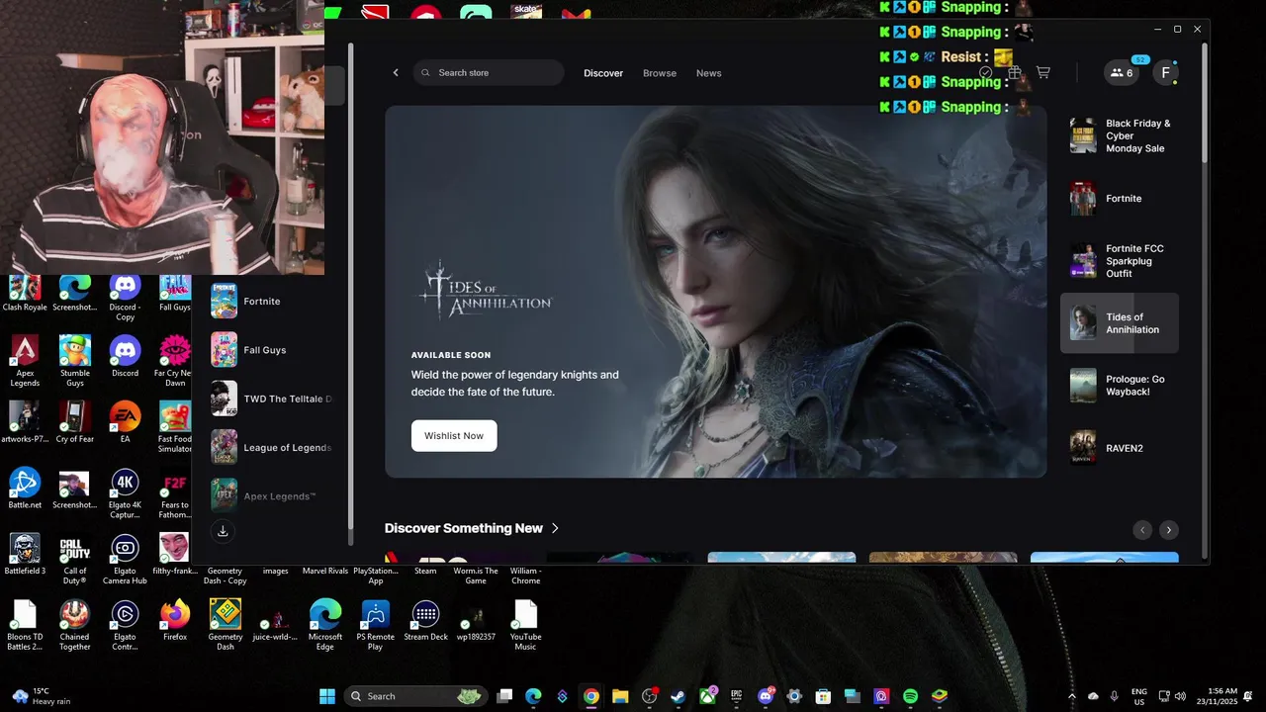Open Firefox desktop shortcut
This screenshot has width=1266, height=712.
point(175,621)
